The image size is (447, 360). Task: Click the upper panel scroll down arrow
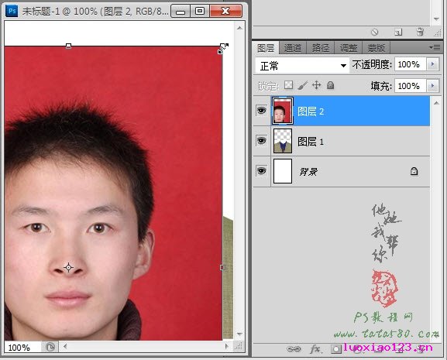436,19
